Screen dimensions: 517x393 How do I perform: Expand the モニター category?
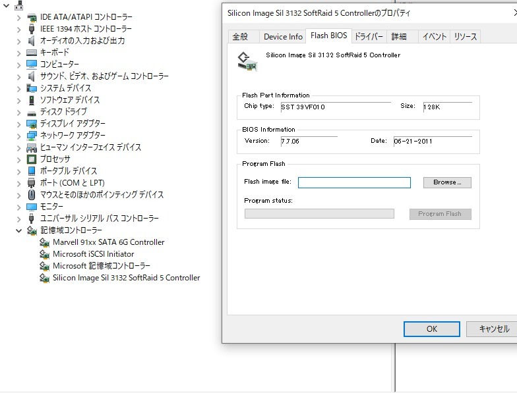18,207
